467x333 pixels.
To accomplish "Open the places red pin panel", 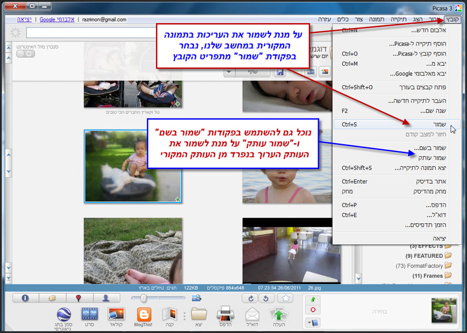I will coord(79,298).
